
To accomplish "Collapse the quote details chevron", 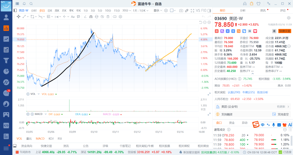I will tap(253, 74).
